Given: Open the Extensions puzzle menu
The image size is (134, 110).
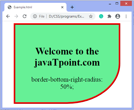Looking at the screenshot, I should (x=109, y=16).
